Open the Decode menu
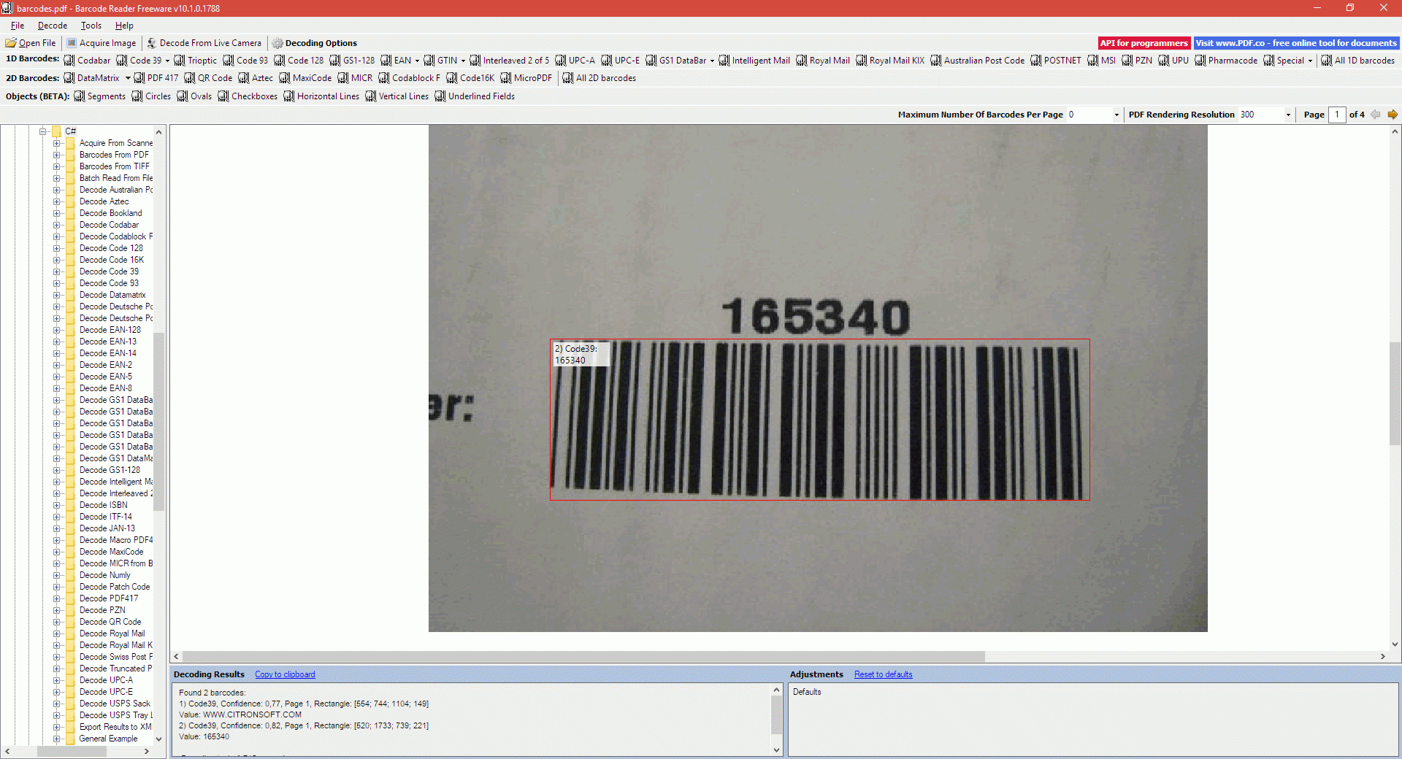This screenshot has width=1402, height=759. (x=52, y=25)
